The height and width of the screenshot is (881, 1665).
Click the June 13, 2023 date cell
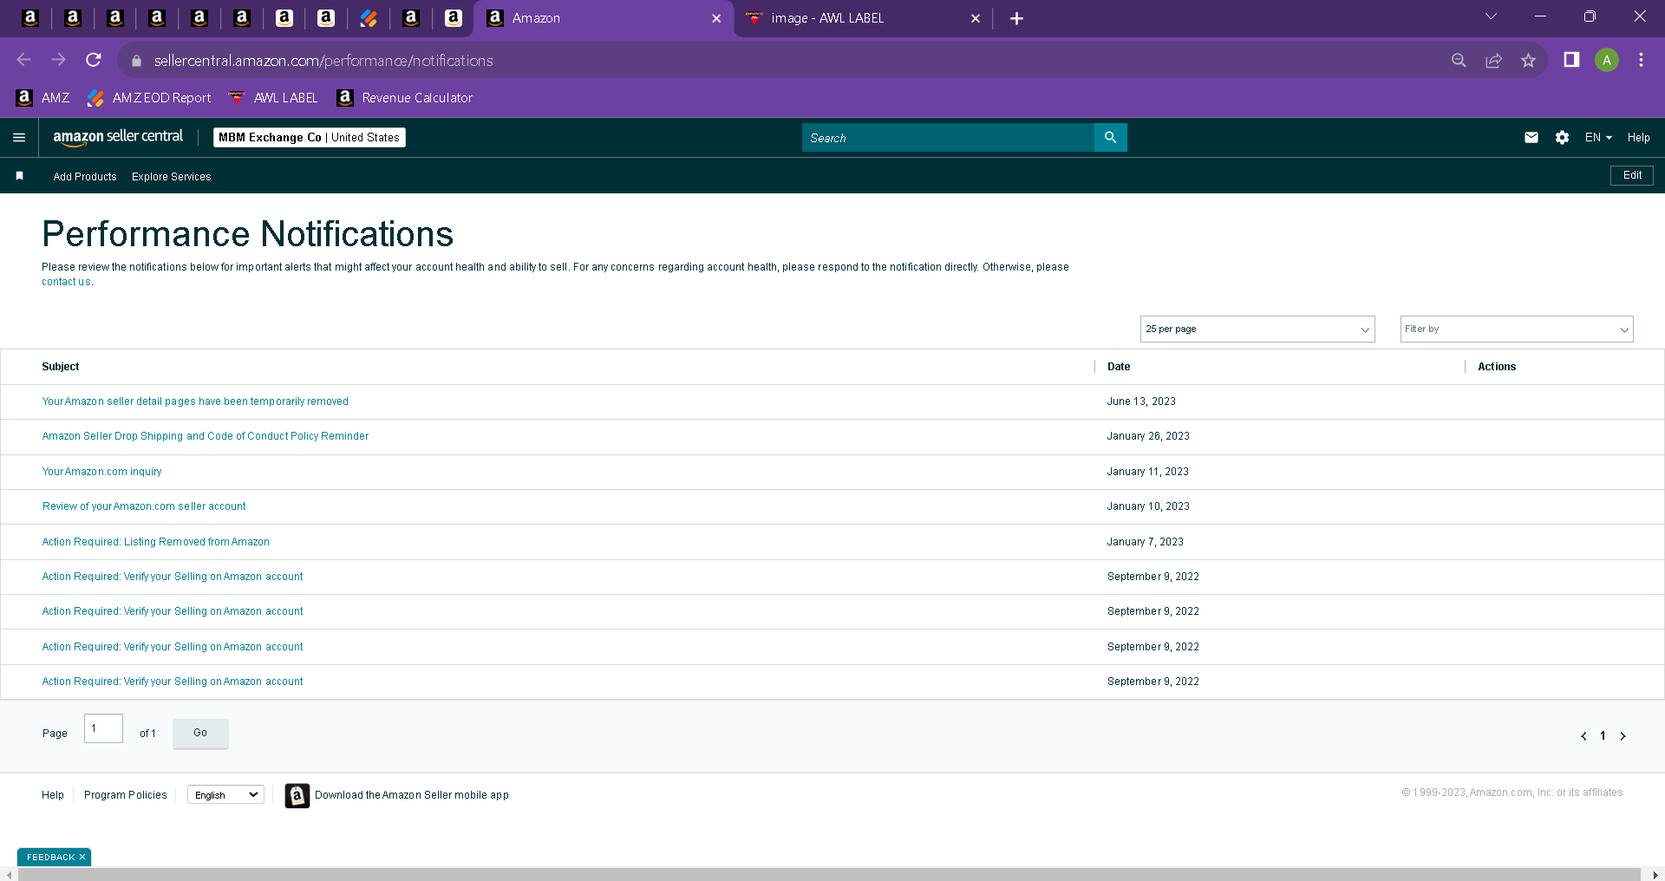(1141, 401)
